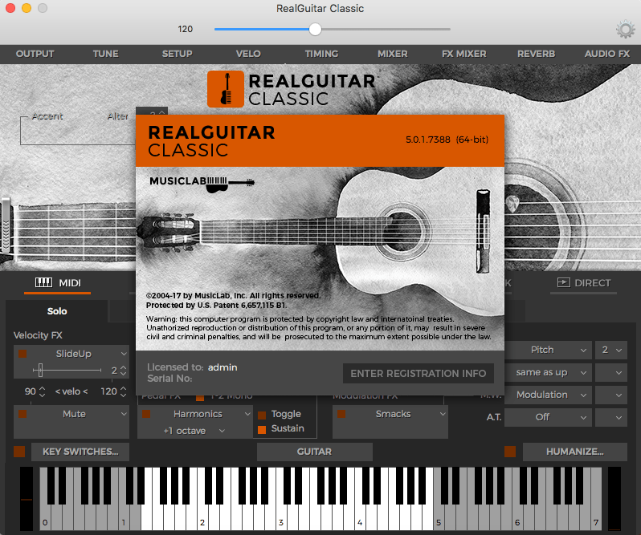Open the empty dropdown beside same as up
Screen dimensions: 641x535
pyautogui.click(x=611, y=372)
